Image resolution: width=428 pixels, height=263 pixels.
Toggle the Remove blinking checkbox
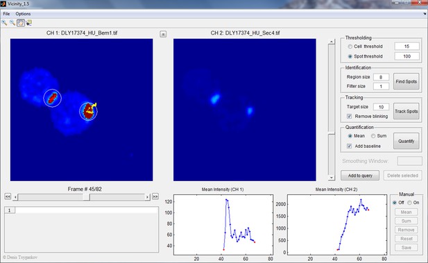click(349, 117)
